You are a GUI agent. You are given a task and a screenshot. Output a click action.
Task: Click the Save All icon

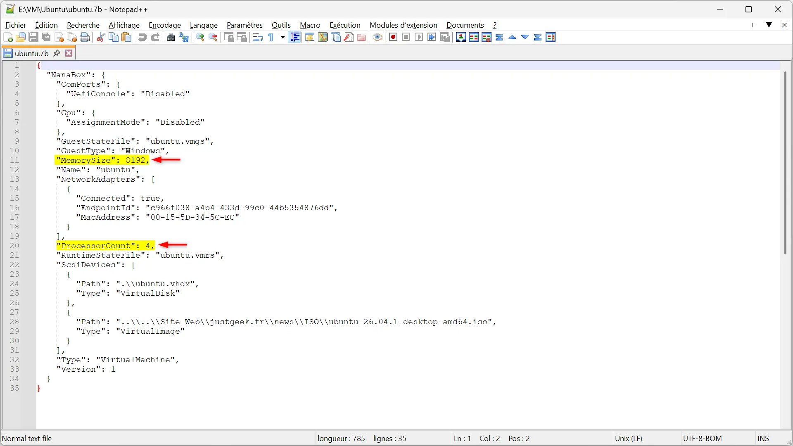pyautogui.click(x=46, y=38)
